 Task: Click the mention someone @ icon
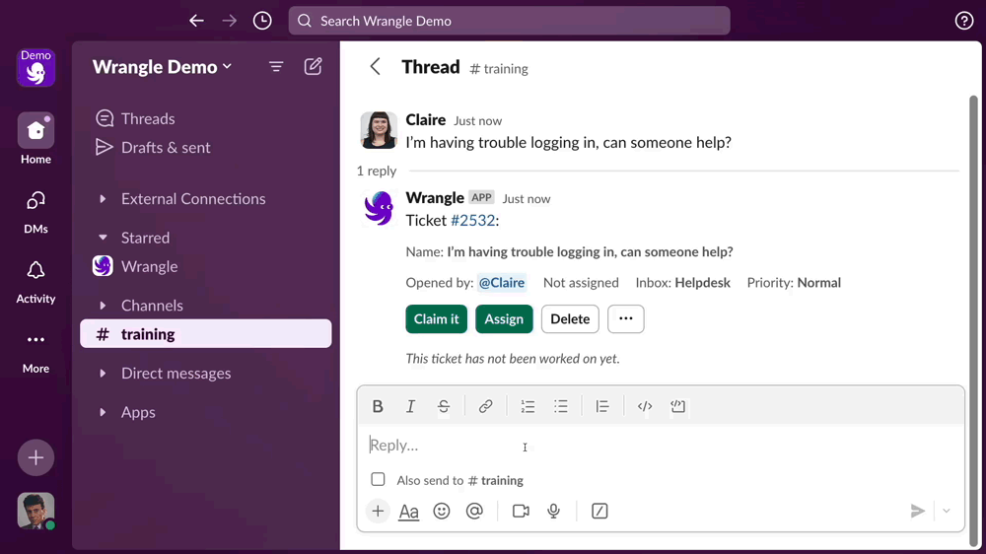474,511
